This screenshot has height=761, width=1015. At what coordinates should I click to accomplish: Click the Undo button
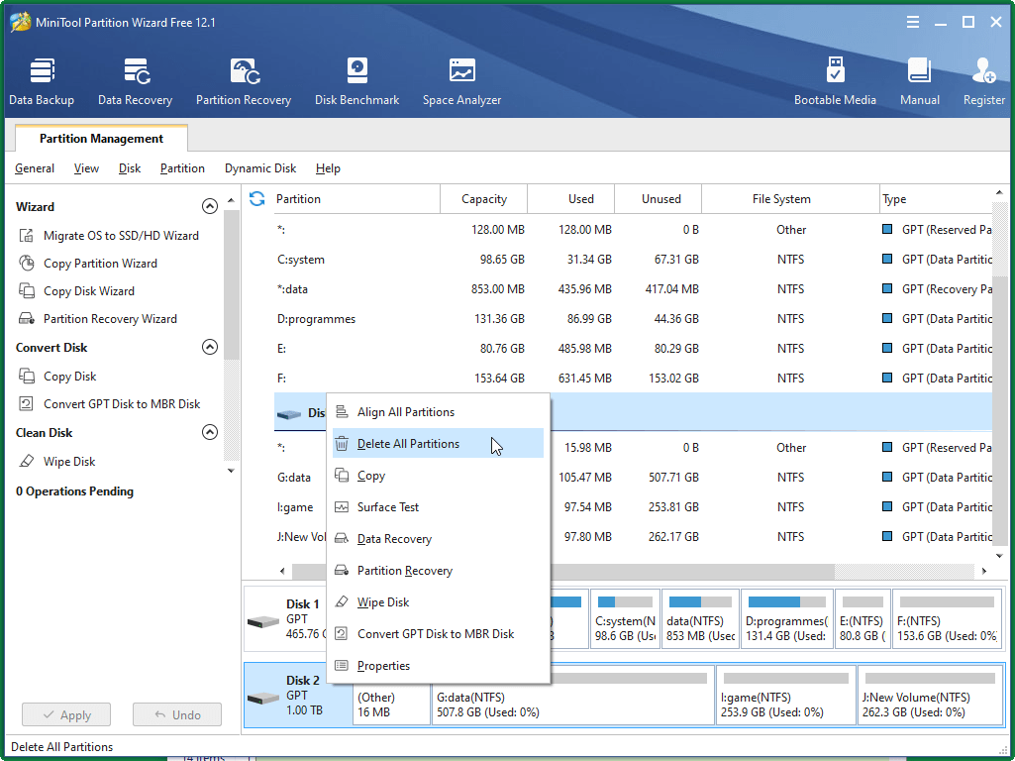click(x=176, y=715)
